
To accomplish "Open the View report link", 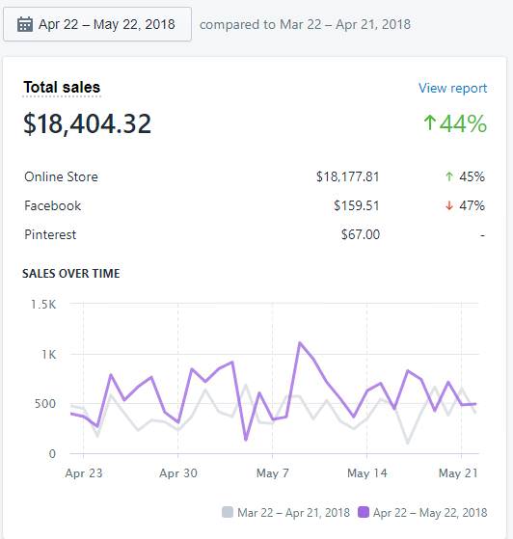I will pyautogui.click(x=452, y=89).
